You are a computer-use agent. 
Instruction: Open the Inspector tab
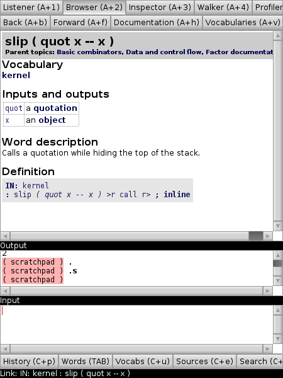click(x=160, y=7)
